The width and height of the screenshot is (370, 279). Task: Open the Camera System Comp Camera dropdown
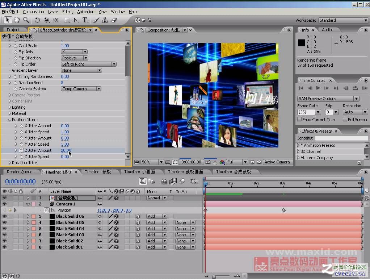click(x=81, y=89)
